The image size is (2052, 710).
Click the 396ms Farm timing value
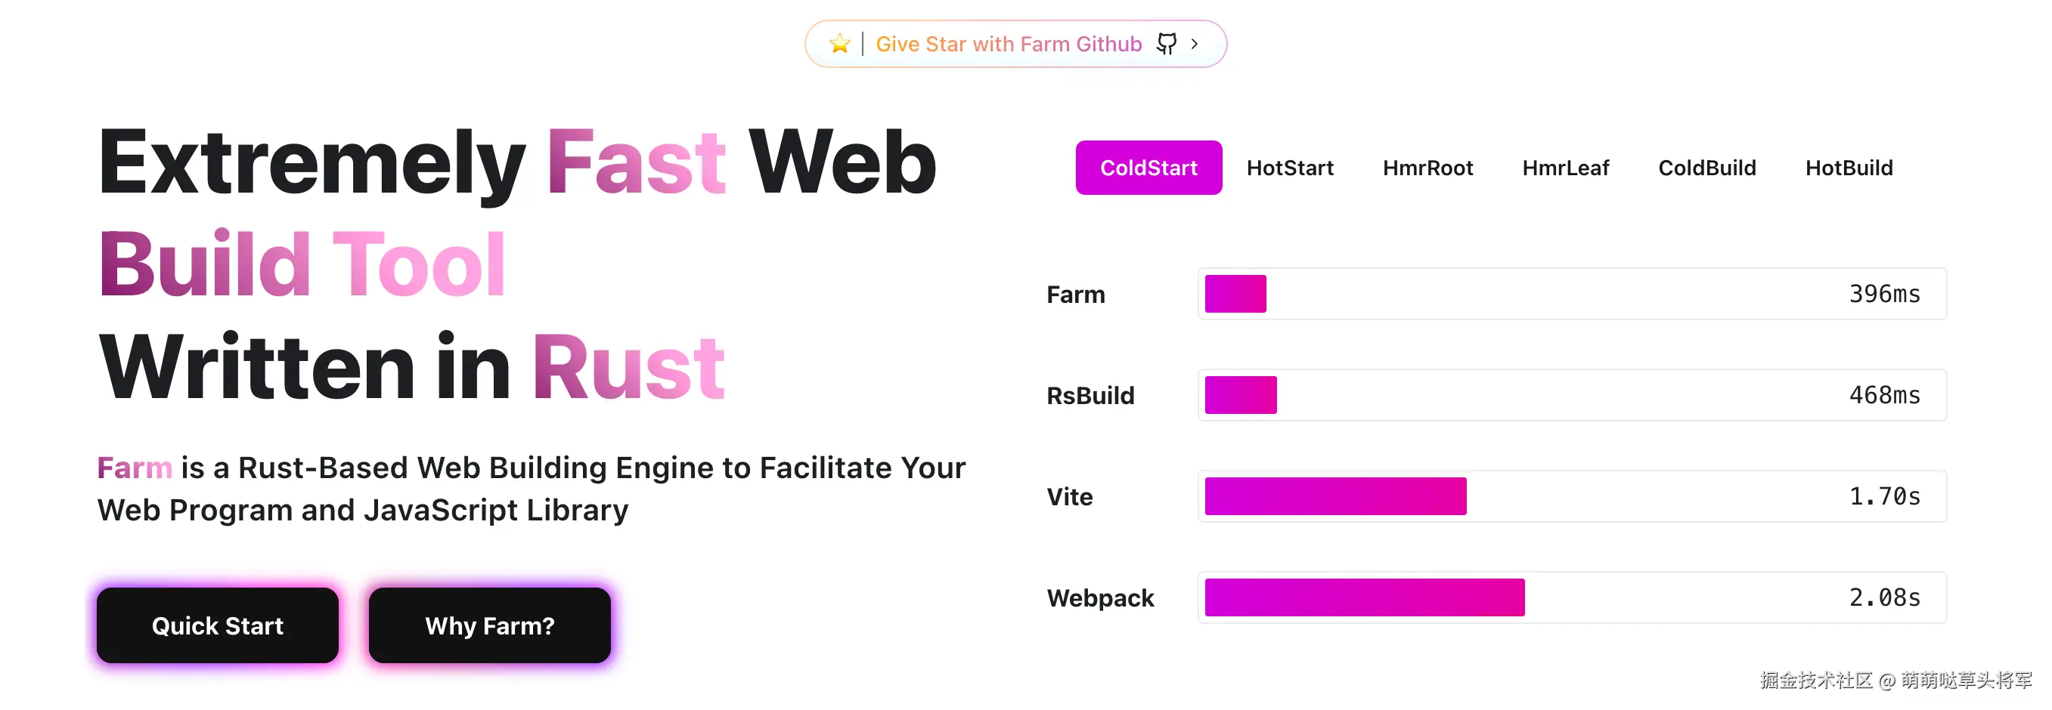click(1884, 294)
